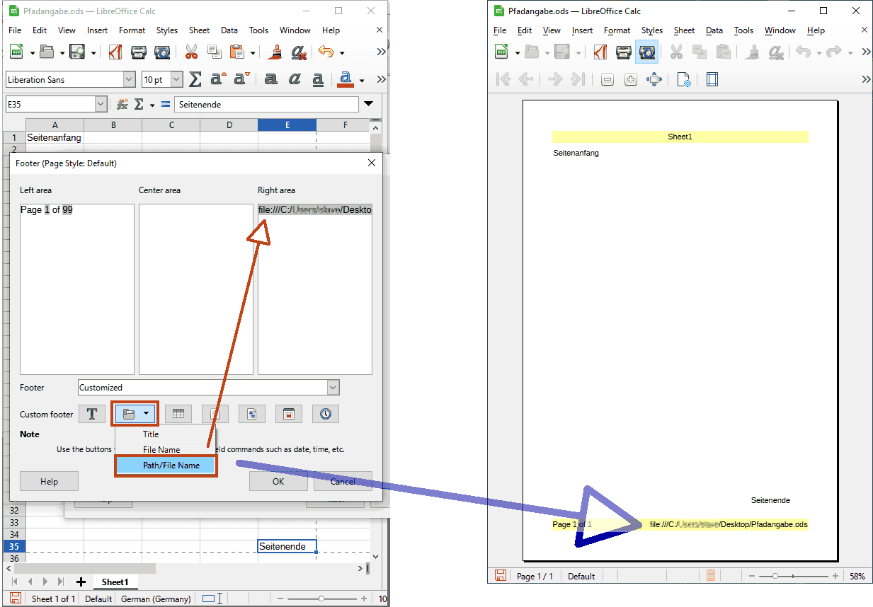Choose Title from the footer field popup
The height and width of the screenshot is (607, 873).
(151, 434)
